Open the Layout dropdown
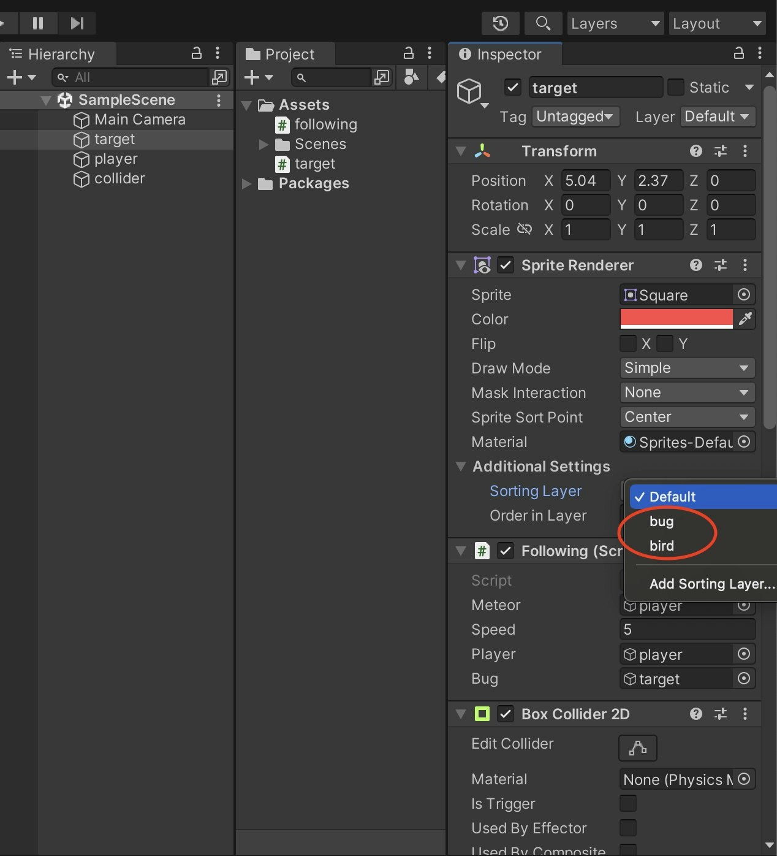 pos(717,23)
